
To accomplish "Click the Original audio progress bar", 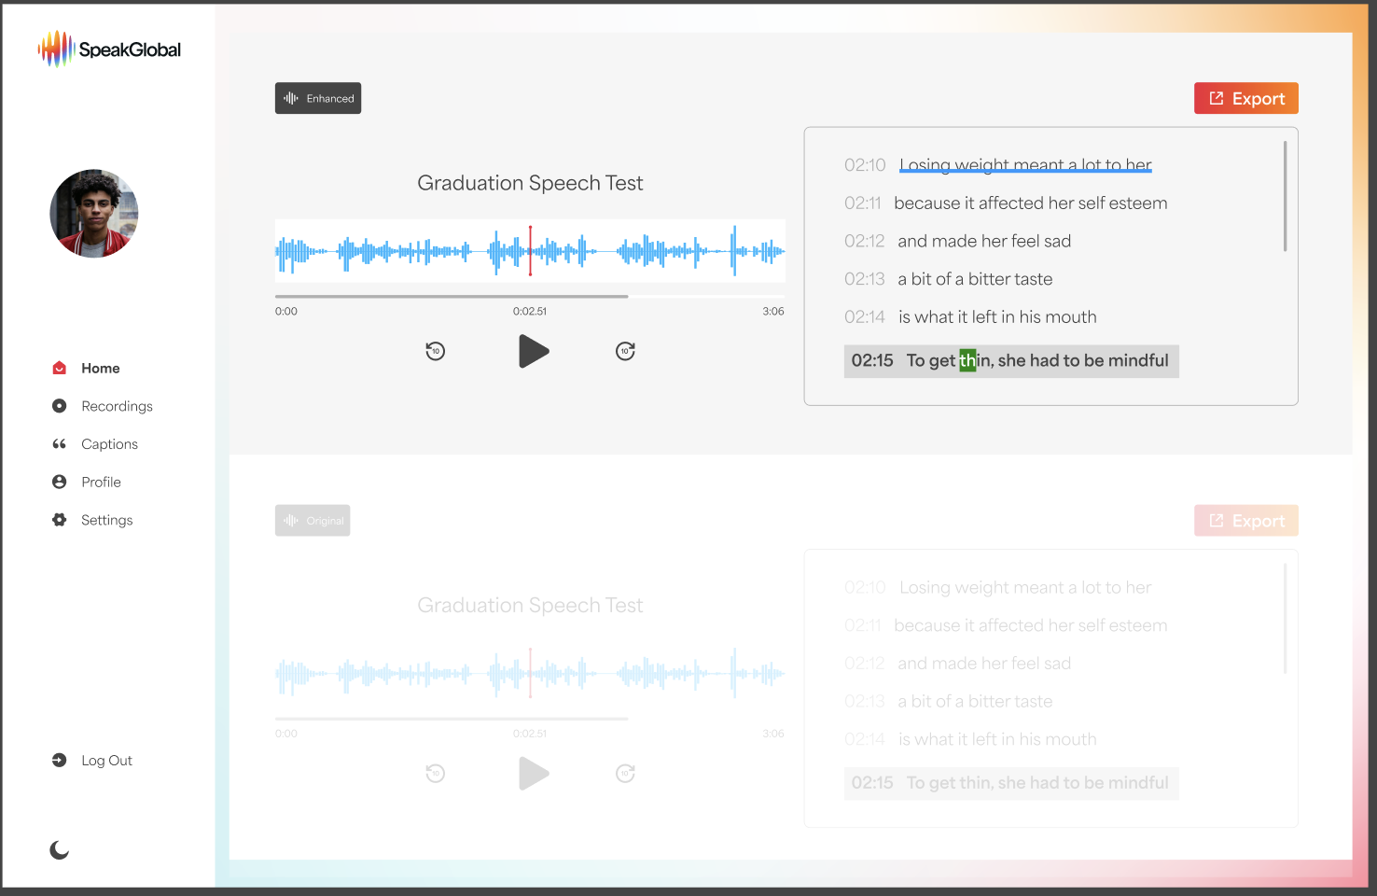I will 530,719.
